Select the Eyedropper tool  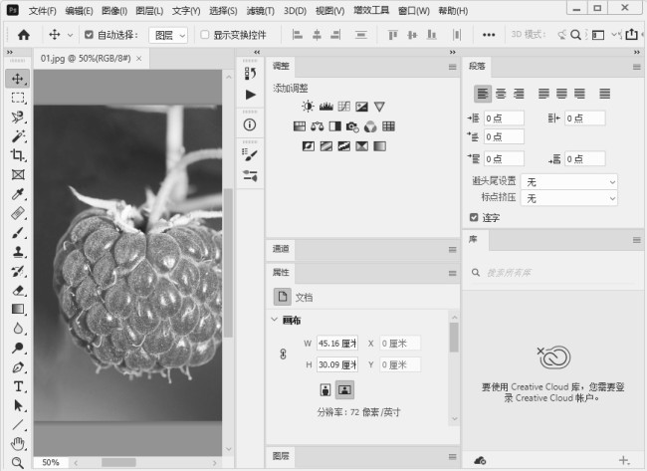click(x=17, y=194)
